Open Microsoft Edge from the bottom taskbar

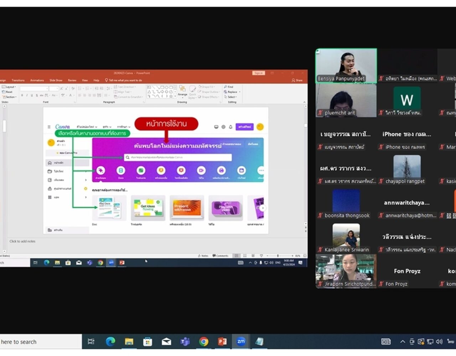click(110, 342)
